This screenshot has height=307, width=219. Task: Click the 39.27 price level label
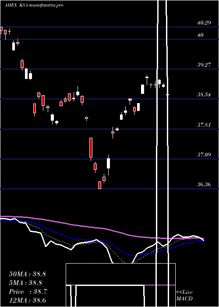[x=204, y=65]
